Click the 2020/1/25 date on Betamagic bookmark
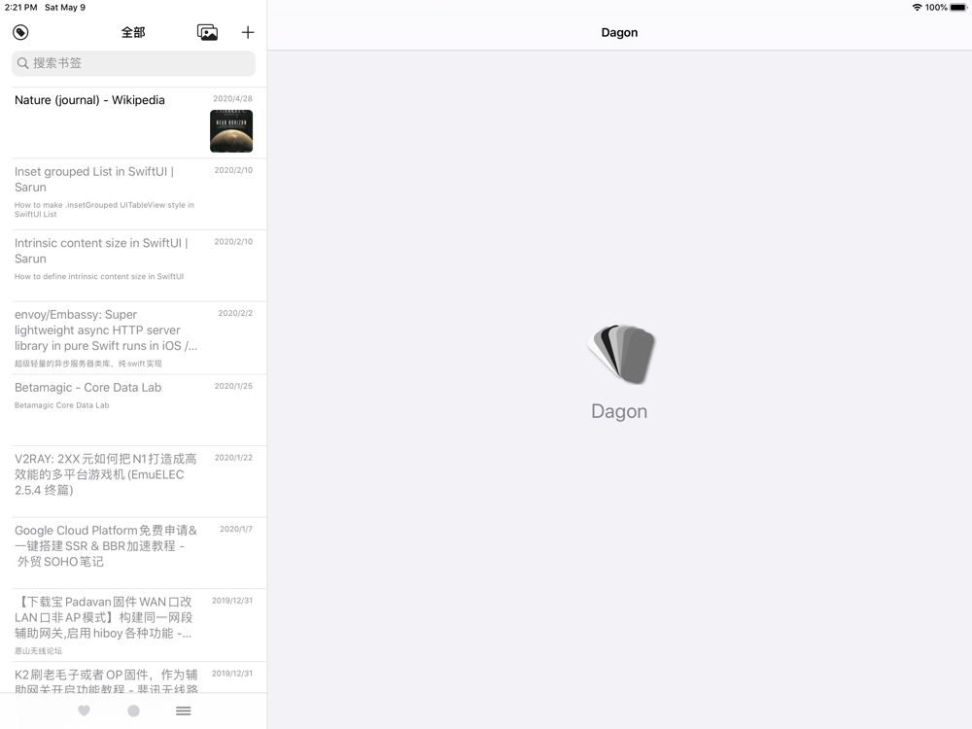 pos(233,386)
